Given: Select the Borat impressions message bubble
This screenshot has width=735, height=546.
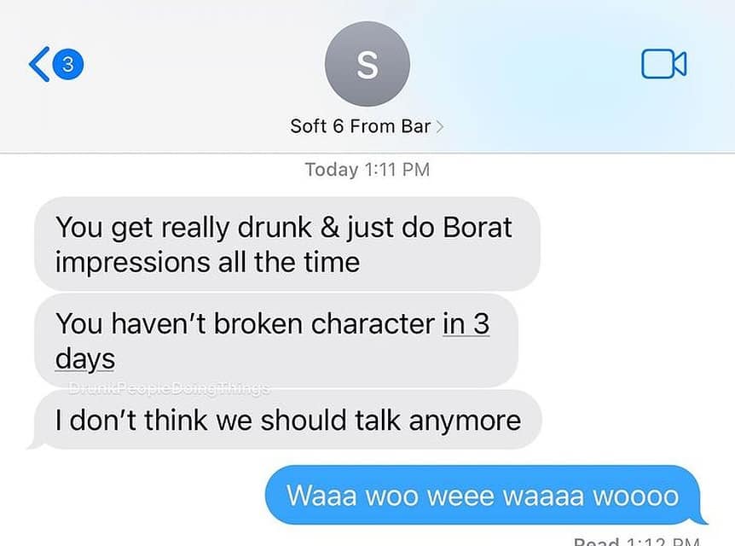Looking at the screenshot, I should (x=287, y=244).
